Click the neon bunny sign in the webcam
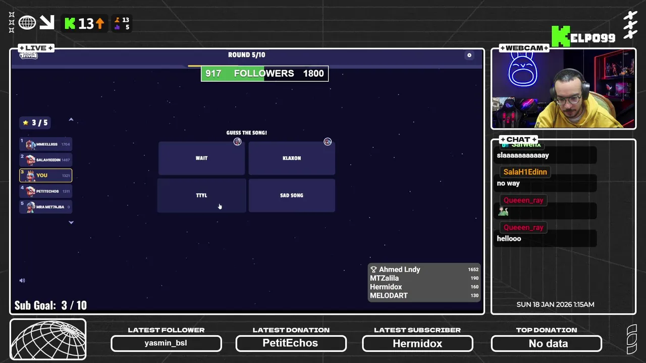Image resolution: width=646 pixels, height=363 pixels. click(523, 69)
